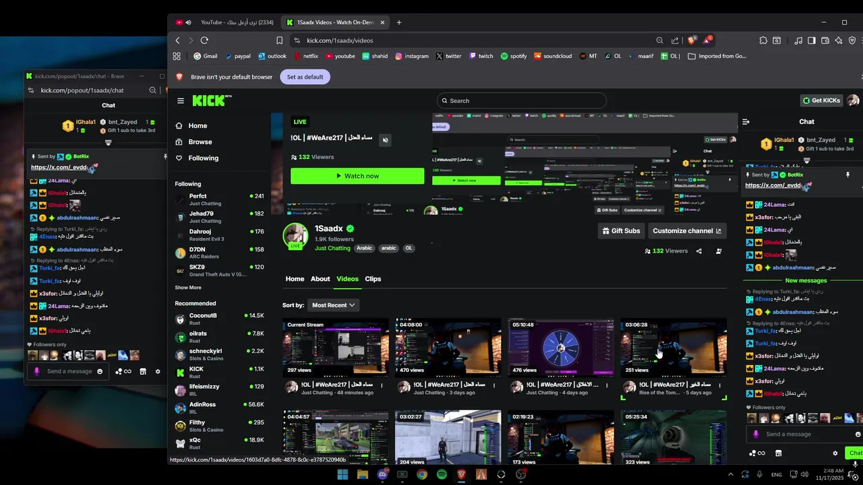Click the Kick search field
Viewport: 863px width, 485px height.
click(x=521, y=101)
